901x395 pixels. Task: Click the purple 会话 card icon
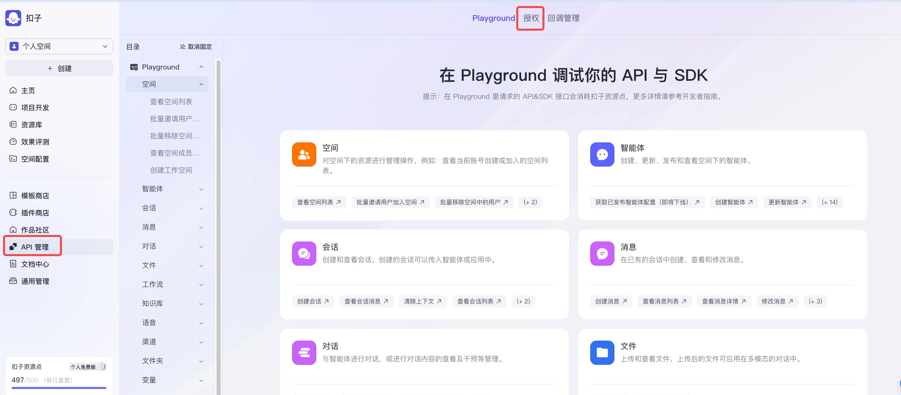(x=304, y=253)
